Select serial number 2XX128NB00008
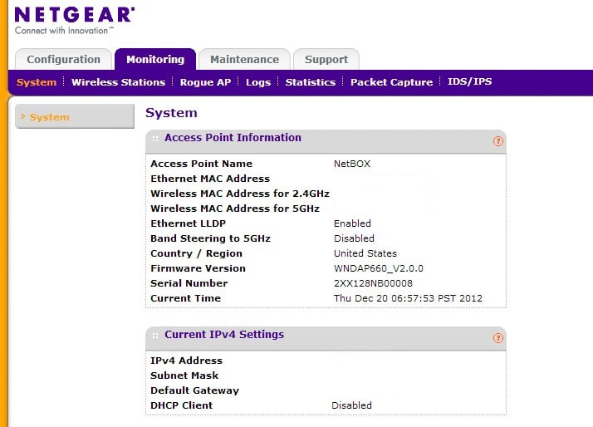This screenshot has height=427, width=593. coord(373,283)
